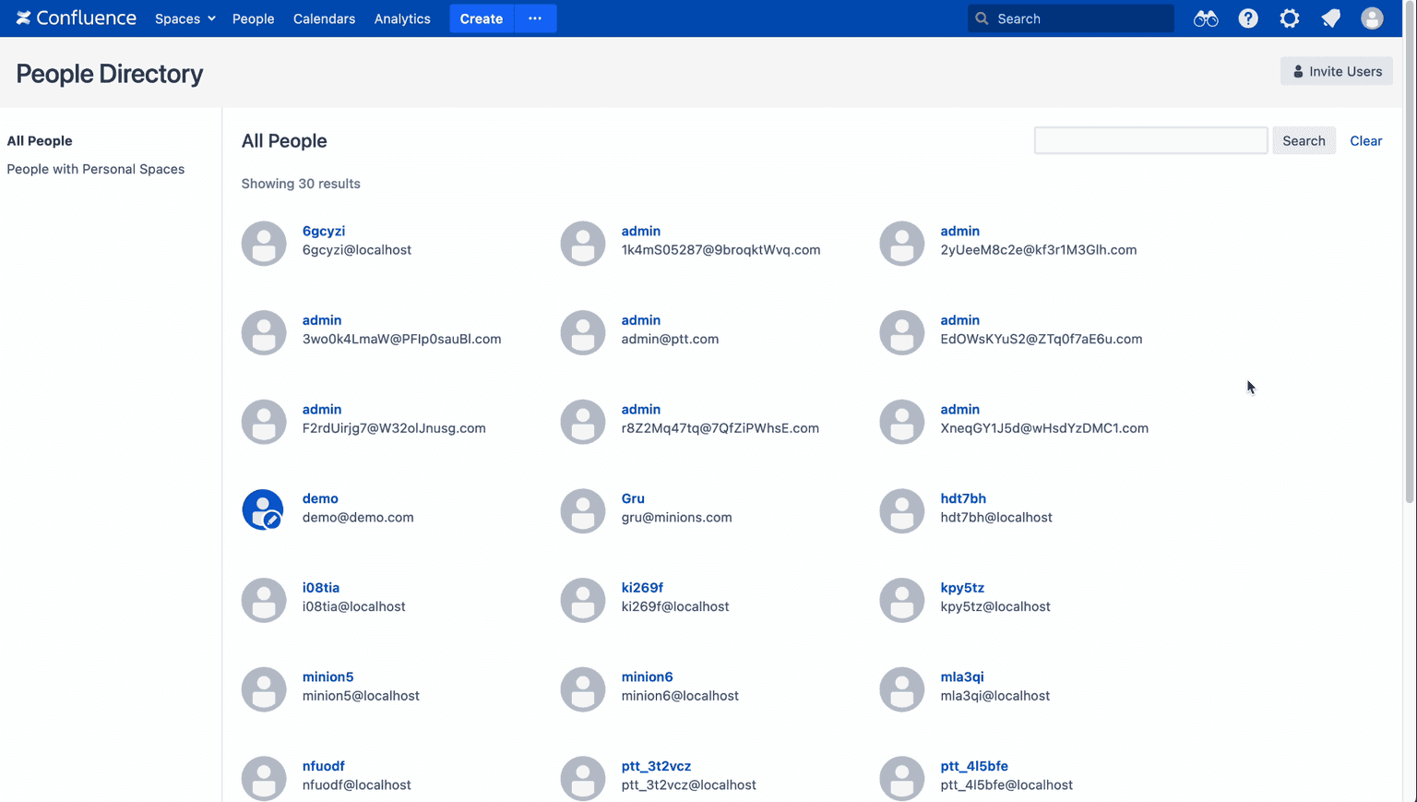Open the overflow ellipsis menu beside Create
This screenshot has height=802, width=1417.
point(535,18)
